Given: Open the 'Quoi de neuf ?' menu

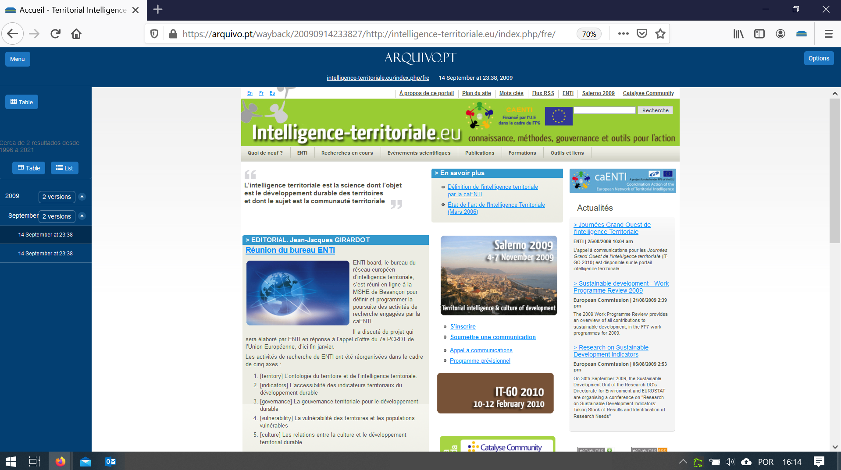Looking at the screenshot, I should [265, 153].
